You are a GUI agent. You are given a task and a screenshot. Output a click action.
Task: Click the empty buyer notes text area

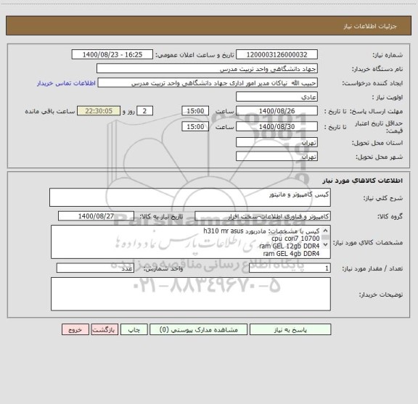[191, 294]
